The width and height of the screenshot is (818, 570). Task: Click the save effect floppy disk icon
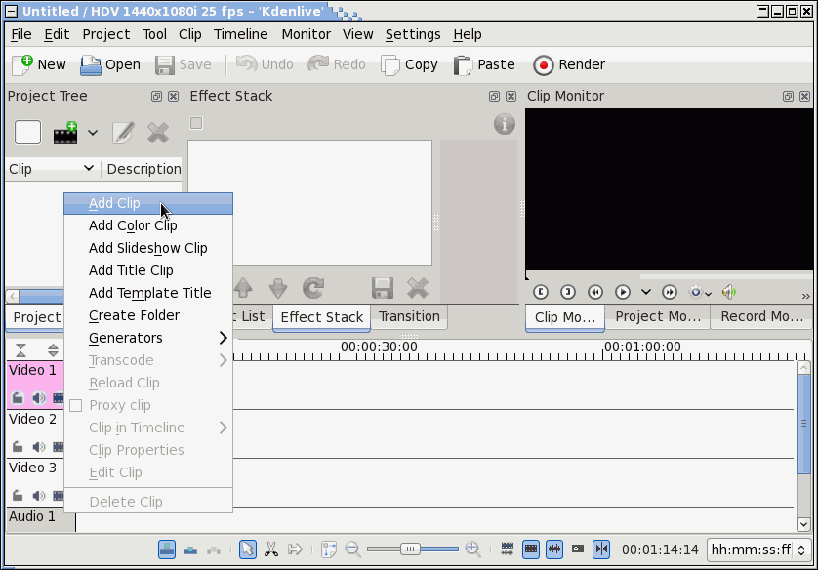pyautogui.click(x=383, y=288)
